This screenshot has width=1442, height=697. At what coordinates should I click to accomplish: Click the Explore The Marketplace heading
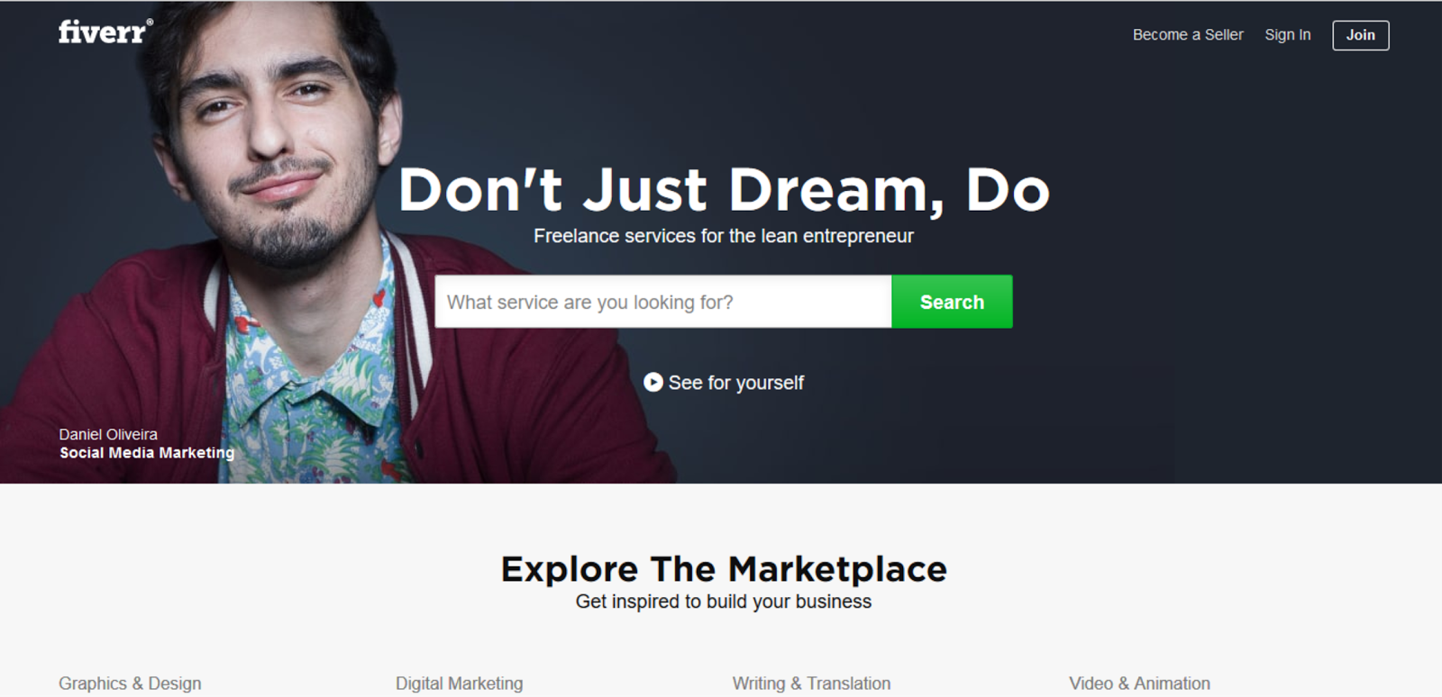724,569
